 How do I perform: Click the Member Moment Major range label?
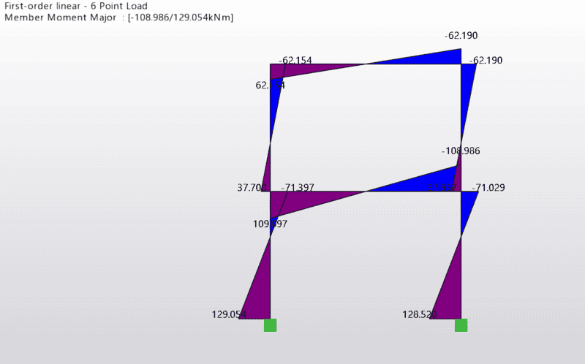point(119,18)
